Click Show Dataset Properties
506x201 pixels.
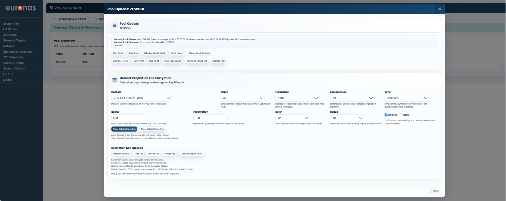[152, 129]
